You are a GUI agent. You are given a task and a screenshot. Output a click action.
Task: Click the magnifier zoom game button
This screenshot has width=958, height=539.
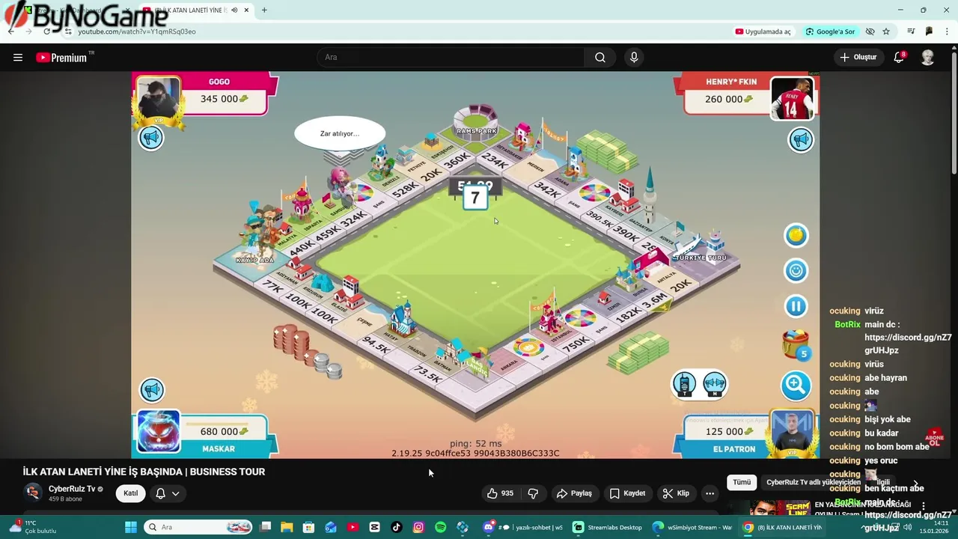click(796, 386)
